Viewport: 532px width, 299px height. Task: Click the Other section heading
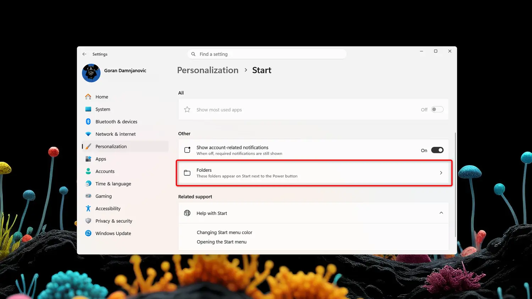pos(184,134)
